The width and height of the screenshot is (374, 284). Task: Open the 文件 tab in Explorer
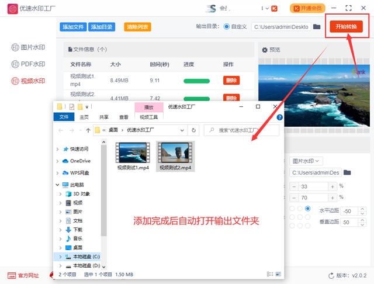(x=64, y=117)
